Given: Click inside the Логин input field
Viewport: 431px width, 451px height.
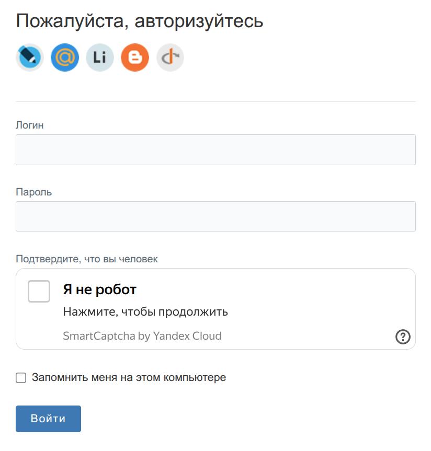Looking at the screenshot, I should [x=216, y=149].
